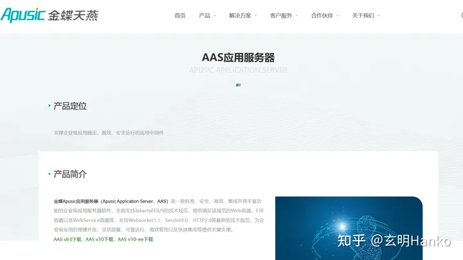Click the line mentioning Websocket1.1 and Servlet4.0
This screenshot has width=463, height=260.
159,220
